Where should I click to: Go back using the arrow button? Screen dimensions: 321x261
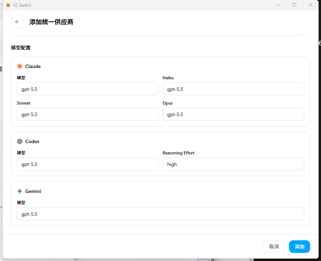[17, 22]
